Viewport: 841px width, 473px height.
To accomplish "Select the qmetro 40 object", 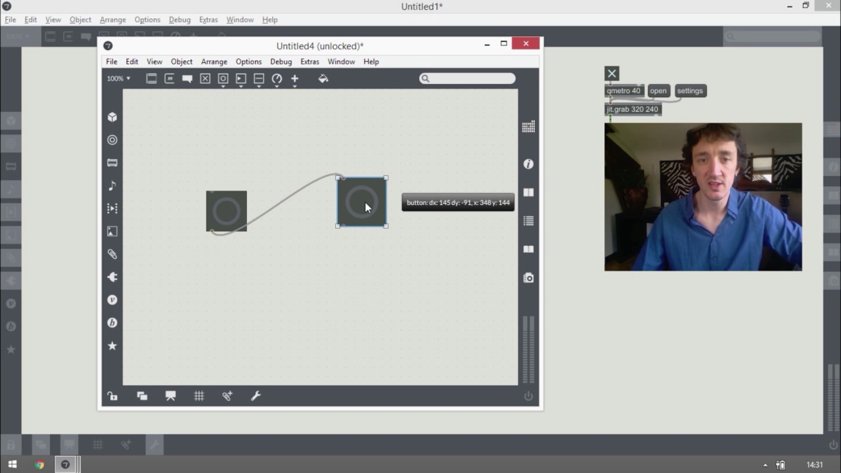I will pos(624,91).
